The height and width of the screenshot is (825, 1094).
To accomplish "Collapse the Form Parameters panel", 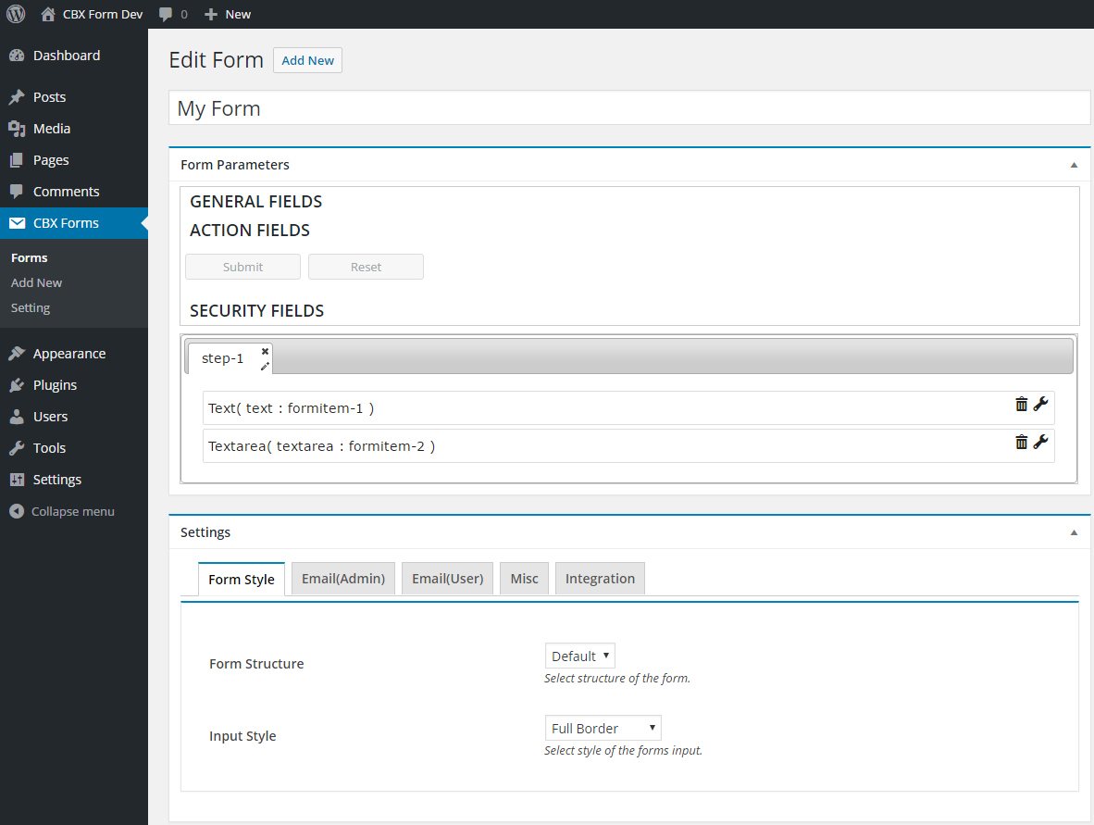I will 1074,165.
